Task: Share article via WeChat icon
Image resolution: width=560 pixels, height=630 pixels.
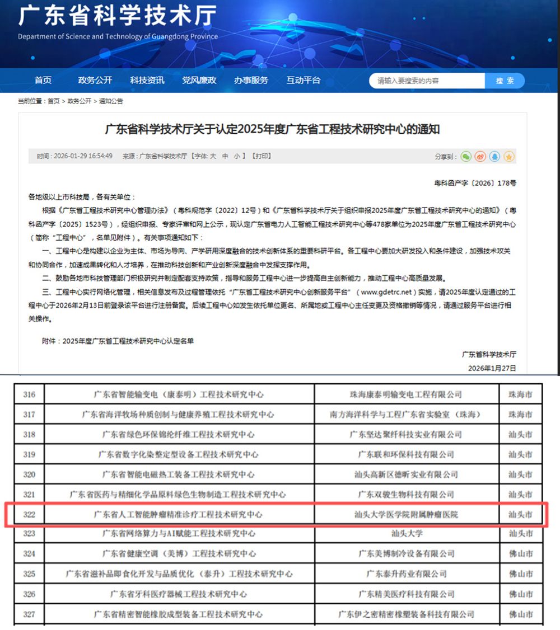Action: click(466, 157)
